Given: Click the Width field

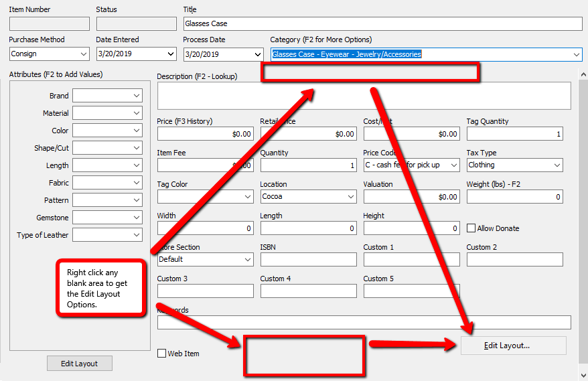Looking at the screenshot, I should (x=205, y=228).
